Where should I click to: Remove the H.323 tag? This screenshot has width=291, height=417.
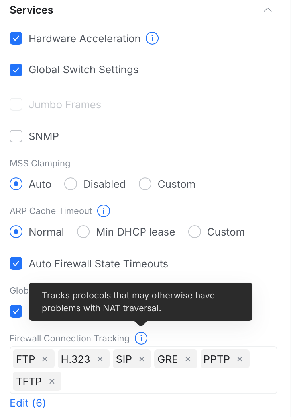100,359
